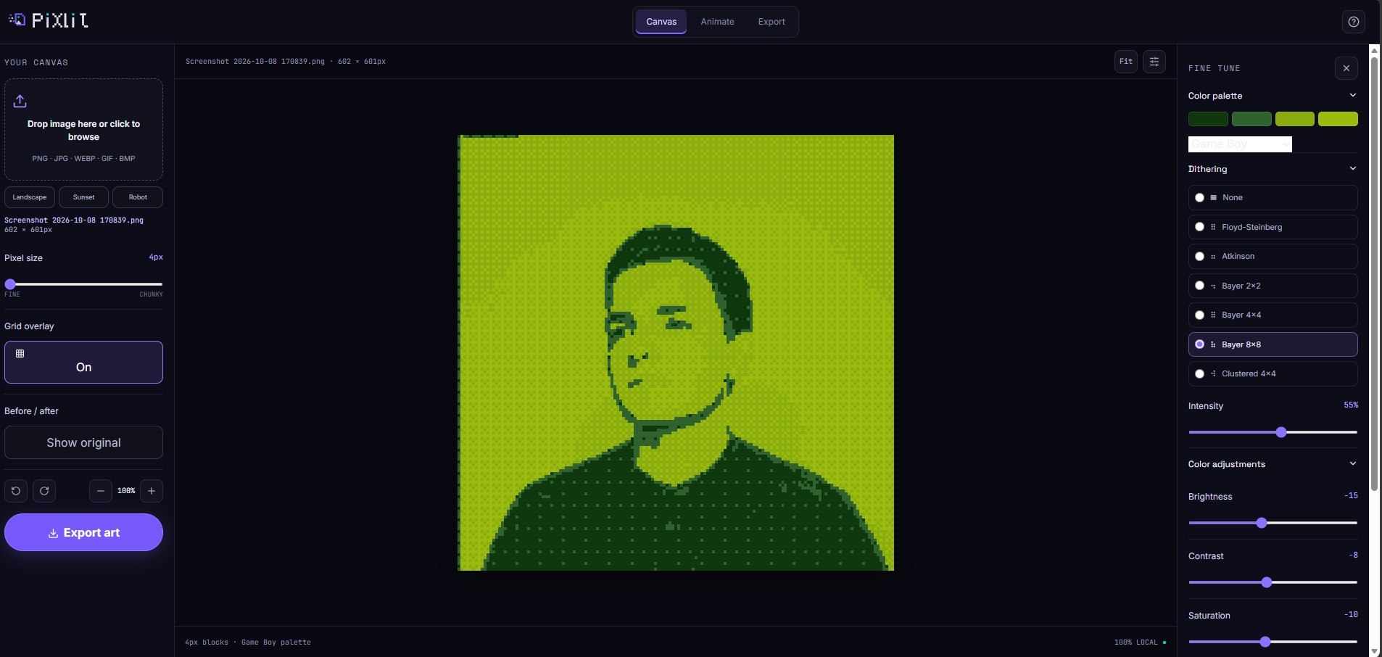Click the upload icon in drop zone

tap(20, 101)
